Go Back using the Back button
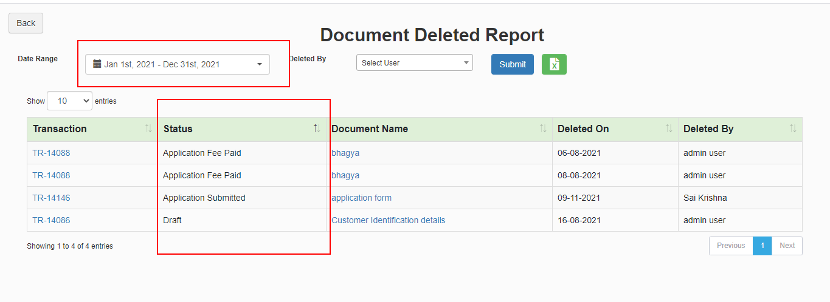The width and height of the screenshot is (830, 302). [x=26, y=23]
